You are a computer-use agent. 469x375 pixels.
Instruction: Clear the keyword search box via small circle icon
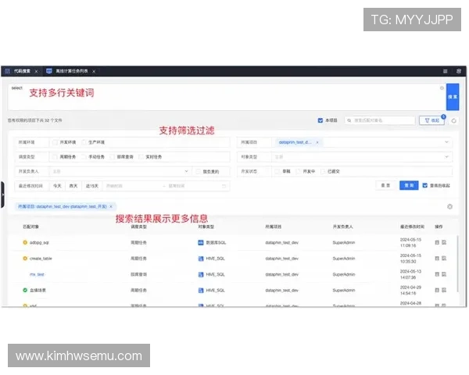click(x=442, y=88)
